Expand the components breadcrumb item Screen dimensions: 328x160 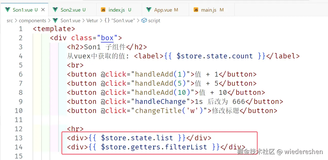point(33,20)
